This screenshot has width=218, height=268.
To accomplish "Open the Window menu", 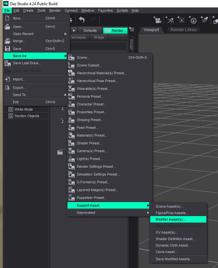I will tap(88, 11).
